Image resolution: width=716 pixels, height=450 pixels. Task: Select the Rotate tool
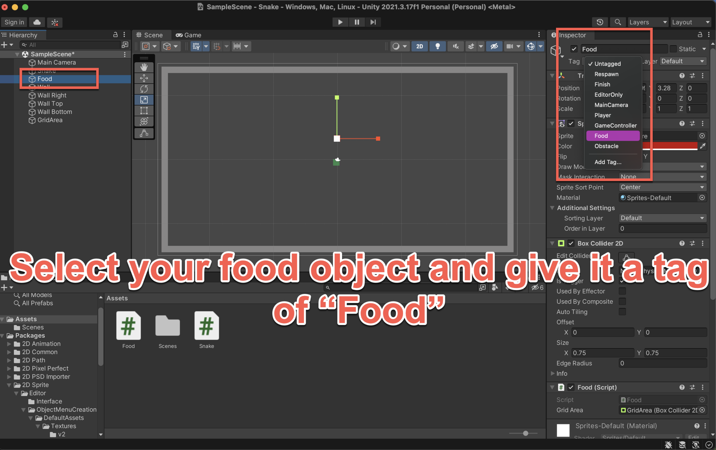(144, 89)
